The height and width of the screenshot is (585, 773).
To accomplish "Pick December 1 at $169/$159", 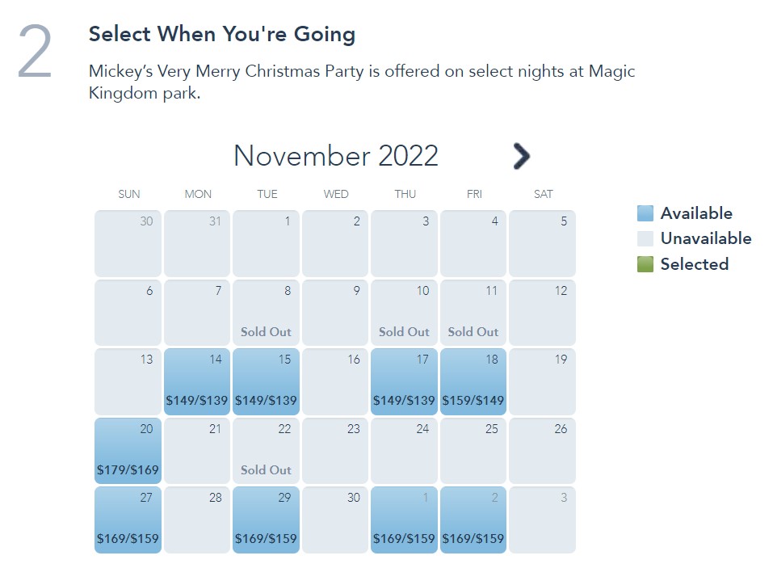I will point(404,520).
